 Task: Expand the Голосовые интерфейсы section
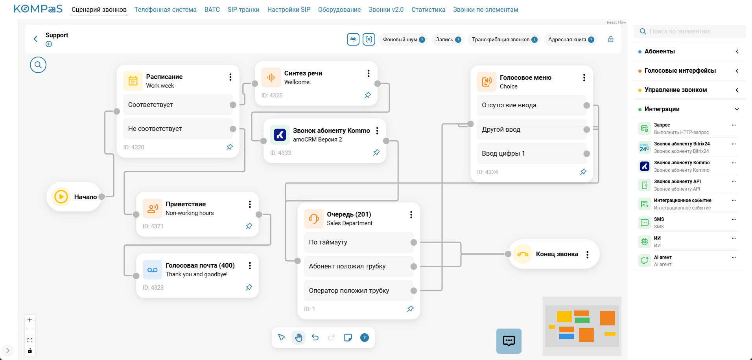[737, 71]
